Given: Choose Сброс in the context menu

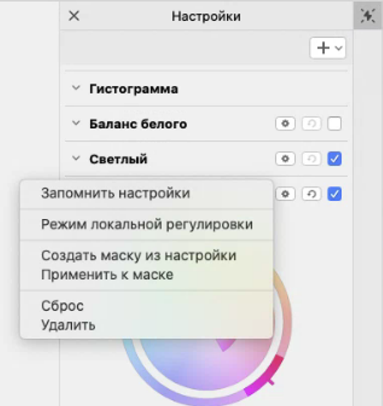Looking at the screenshot, I should point(62,306).
